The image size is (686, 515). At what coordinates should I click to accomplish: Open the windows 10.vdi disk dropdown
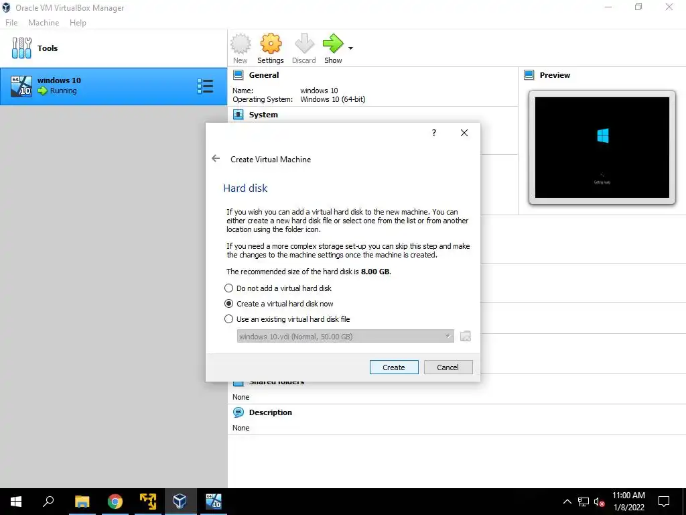pyautogui.click(x=345, y=337)
